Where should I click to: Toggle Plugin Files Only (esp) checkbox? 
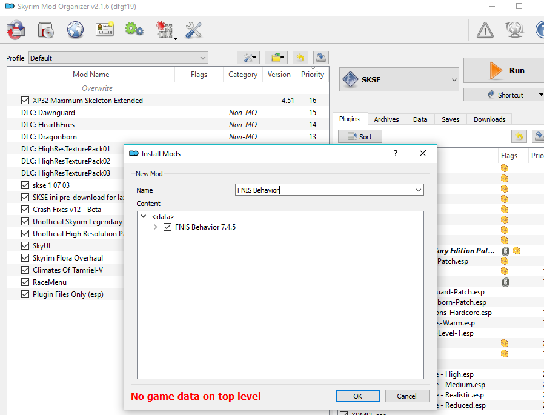pos(25,294)
